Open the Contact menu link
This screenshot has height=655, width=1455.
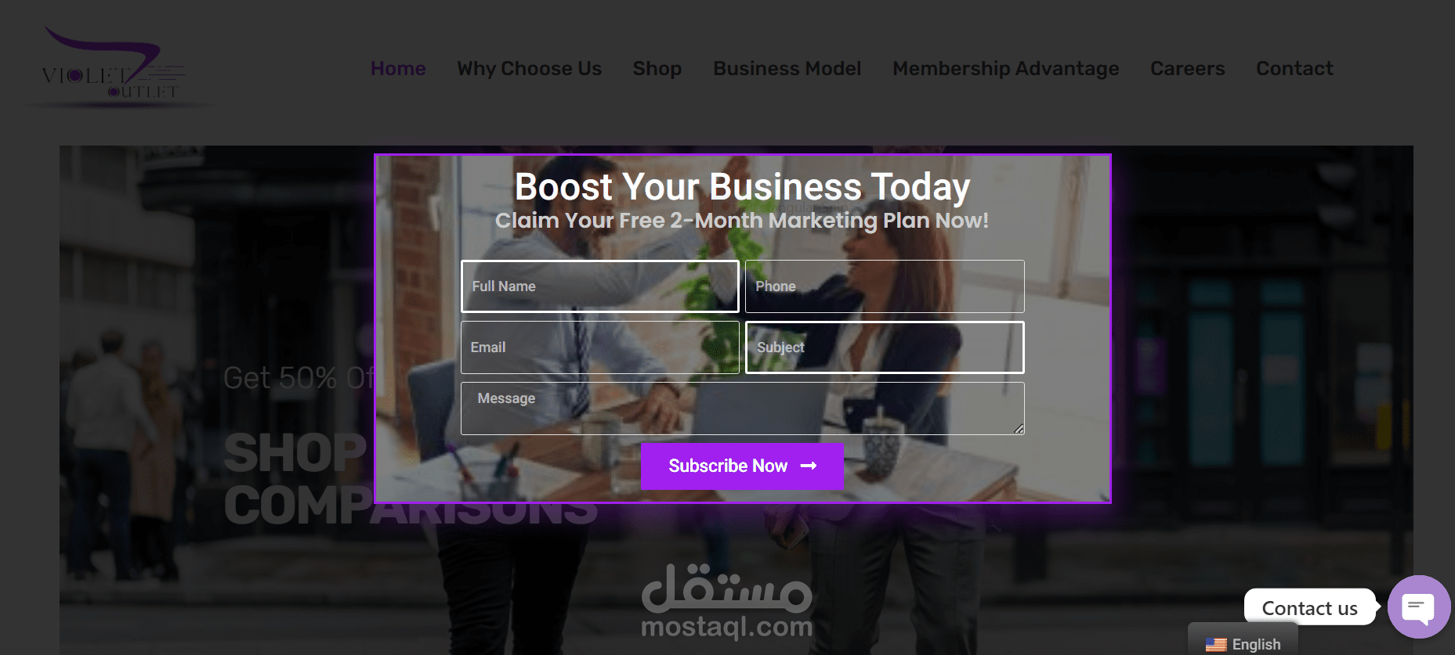point(1294,69)
